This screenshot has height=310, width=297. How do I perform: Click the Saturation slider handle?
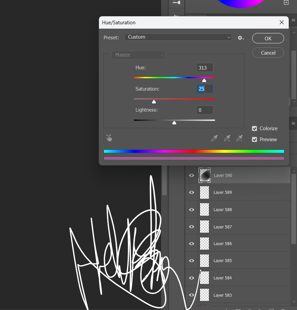pos(154,101)
